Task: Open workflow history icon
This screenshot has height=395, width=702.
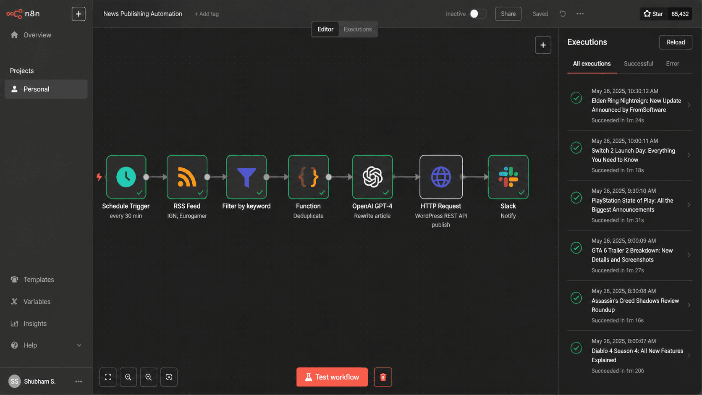Action: click(563, 14)
